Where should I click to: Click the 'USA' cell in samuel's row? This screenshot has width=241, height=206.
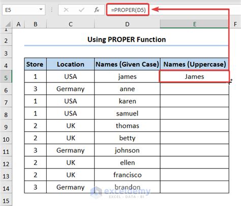[71, 113]
